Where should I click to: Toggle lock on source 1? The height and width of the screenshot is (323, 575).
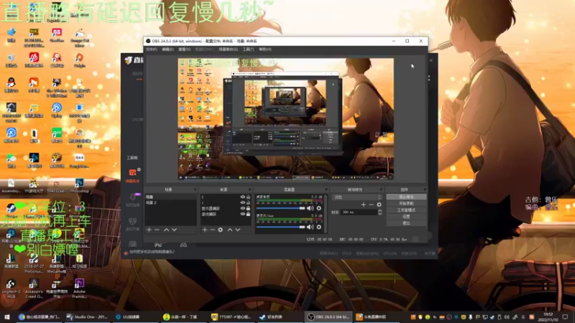(248, 202)
